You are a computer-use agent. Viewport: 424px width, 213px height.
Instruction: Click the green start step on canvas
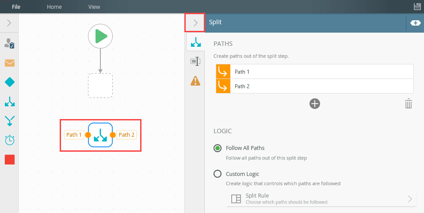pos(100,36)
